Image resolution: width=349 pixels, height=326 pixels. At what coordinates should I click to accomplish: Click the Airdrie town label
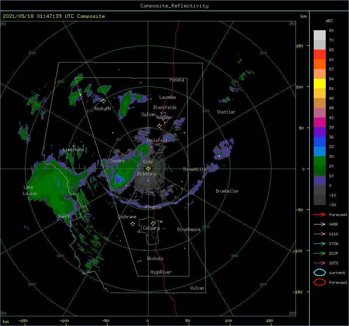(x=153, y=207)
